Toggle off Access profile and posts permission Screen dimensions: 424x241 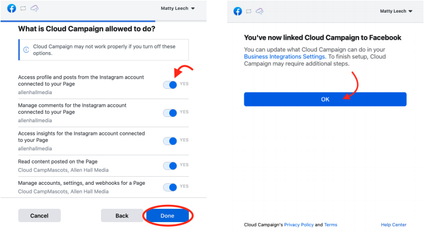(x=170, y=85)
